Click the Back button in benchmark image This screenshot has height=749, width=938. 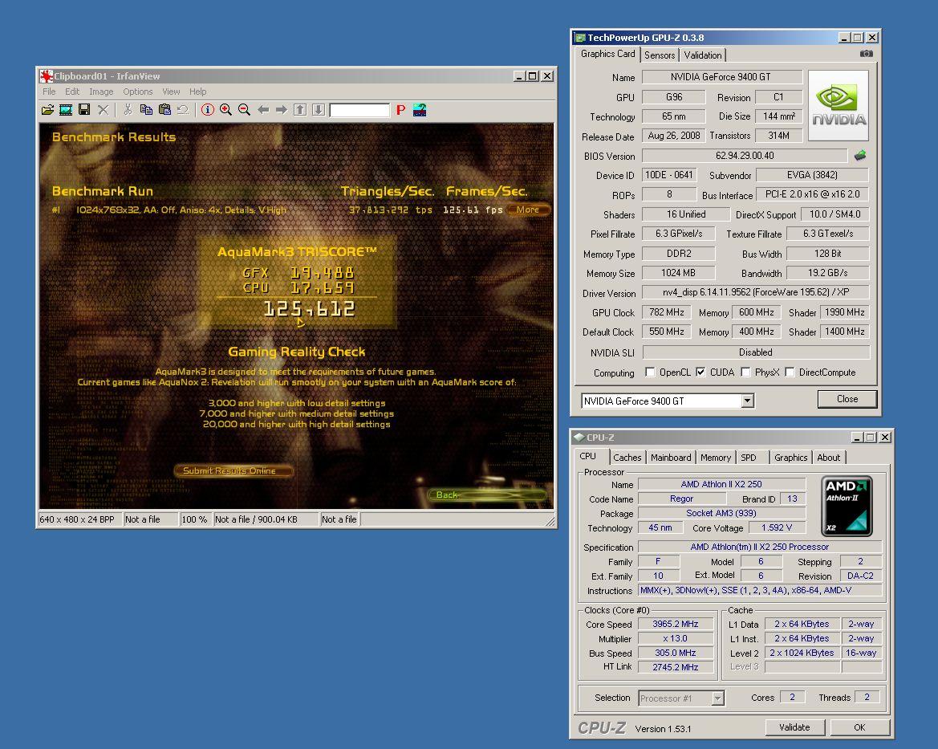[x=486, y=495]
